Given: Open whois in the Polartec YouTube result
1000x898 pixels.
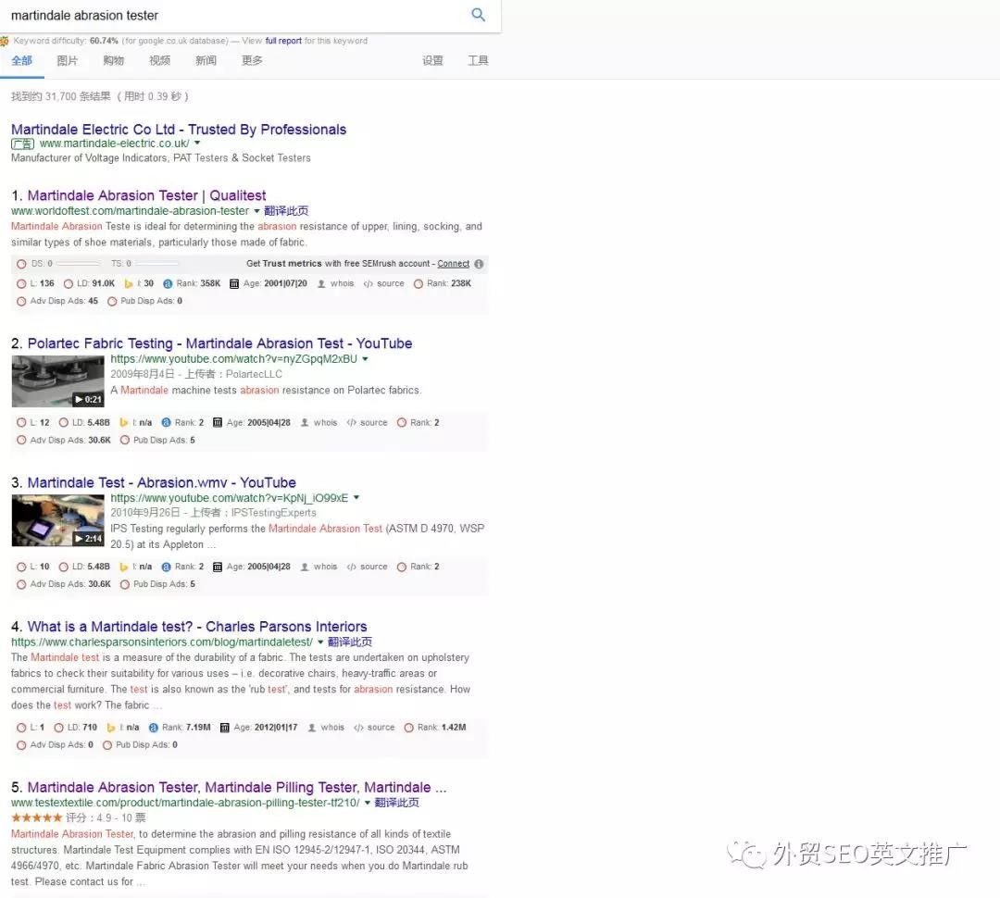Looking at the screenshot, I should (319, 423).
